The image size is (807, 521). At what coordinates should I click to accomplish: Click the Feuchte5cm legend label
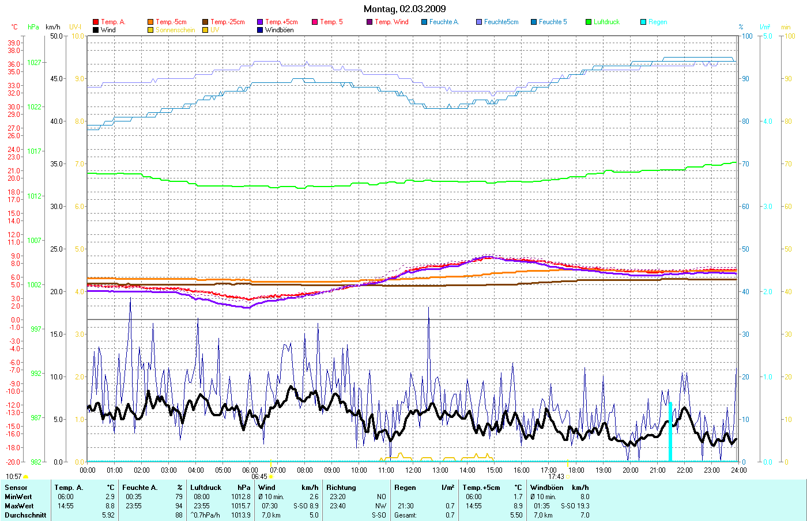501,22
